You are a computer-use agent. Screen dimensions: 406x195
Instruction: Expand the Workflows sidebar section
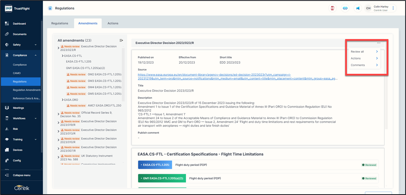coord(36,118)
